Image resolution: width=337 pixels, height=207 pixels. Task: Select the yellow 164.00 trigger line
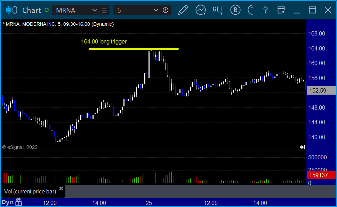[x=134, y=49]
